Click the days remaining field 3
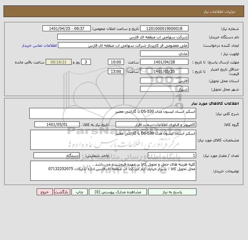The image size is (248, 240). [x=86, y=62]
